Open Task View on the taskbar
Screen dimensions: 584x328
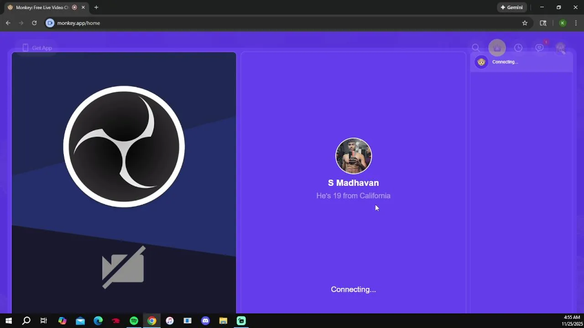coord(44,321)
